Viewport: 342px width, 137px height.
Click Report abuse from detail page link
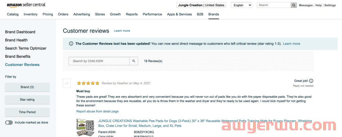coord(97,111)
